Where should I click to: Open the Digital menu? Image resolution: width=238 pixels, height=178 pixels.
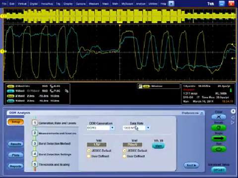[x=34, y=3]
